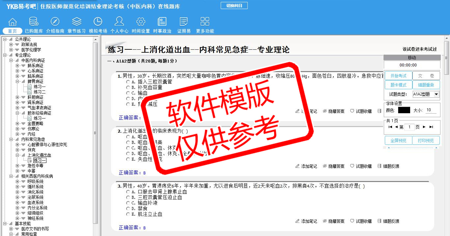Click the black font color swatch
The height and width of the screenshot is (236, 450).
[404, 110]
